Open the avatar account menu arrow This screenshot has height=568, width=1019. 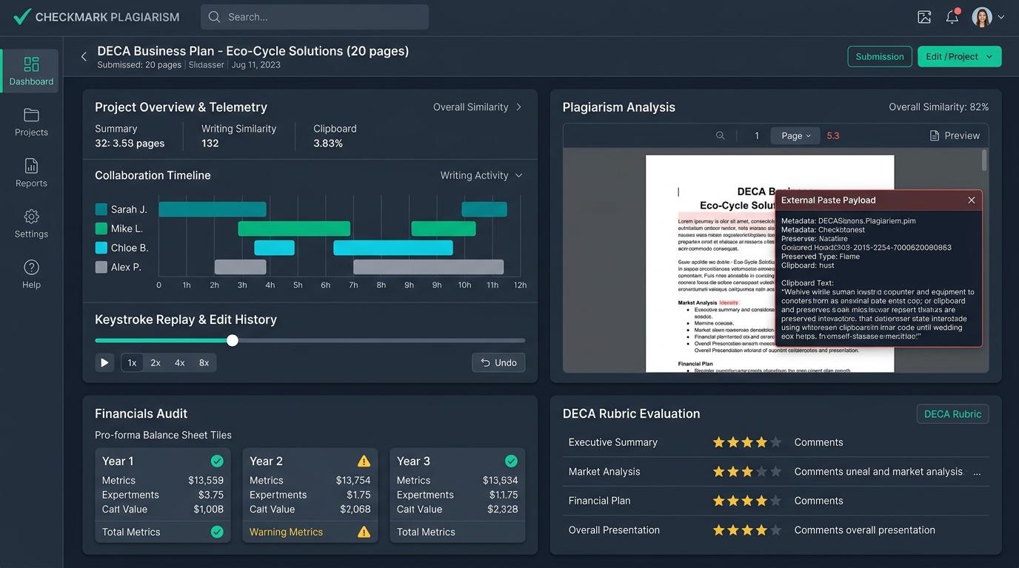(x=1001, y=18)
